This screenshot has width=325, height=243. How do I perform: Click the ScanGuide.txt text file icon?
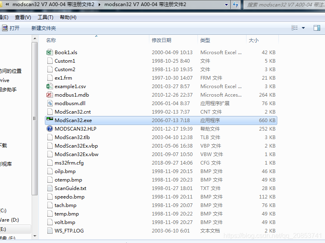point(49,188)
